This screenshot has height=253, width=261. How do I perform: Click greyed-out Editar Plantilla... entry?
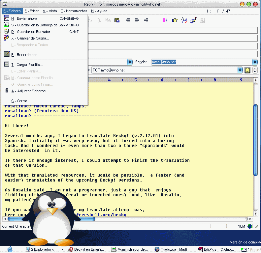coord(45,71)
